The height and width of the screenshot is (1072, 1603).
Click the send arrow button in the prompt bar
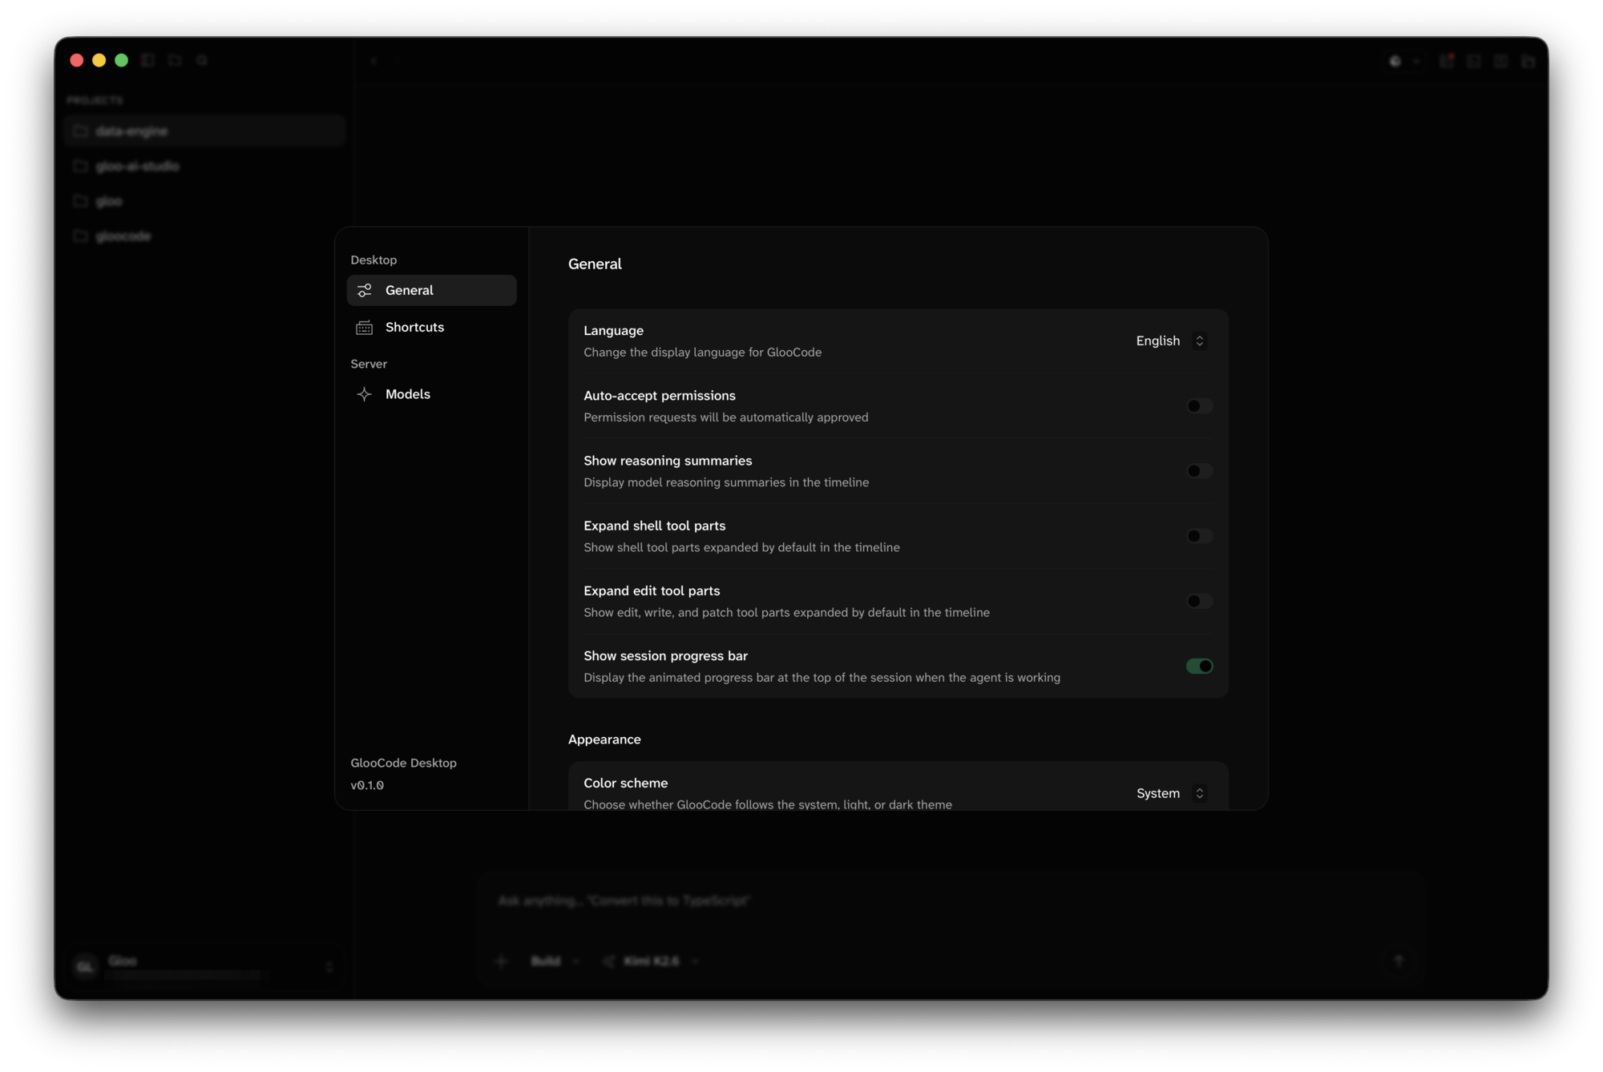click(1399, 961)
